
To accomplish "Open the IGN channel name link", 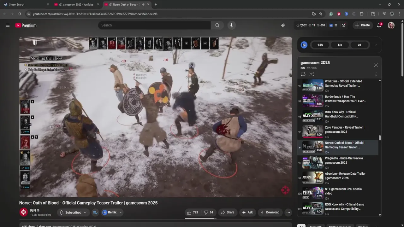I will click(x=33, y=210).
